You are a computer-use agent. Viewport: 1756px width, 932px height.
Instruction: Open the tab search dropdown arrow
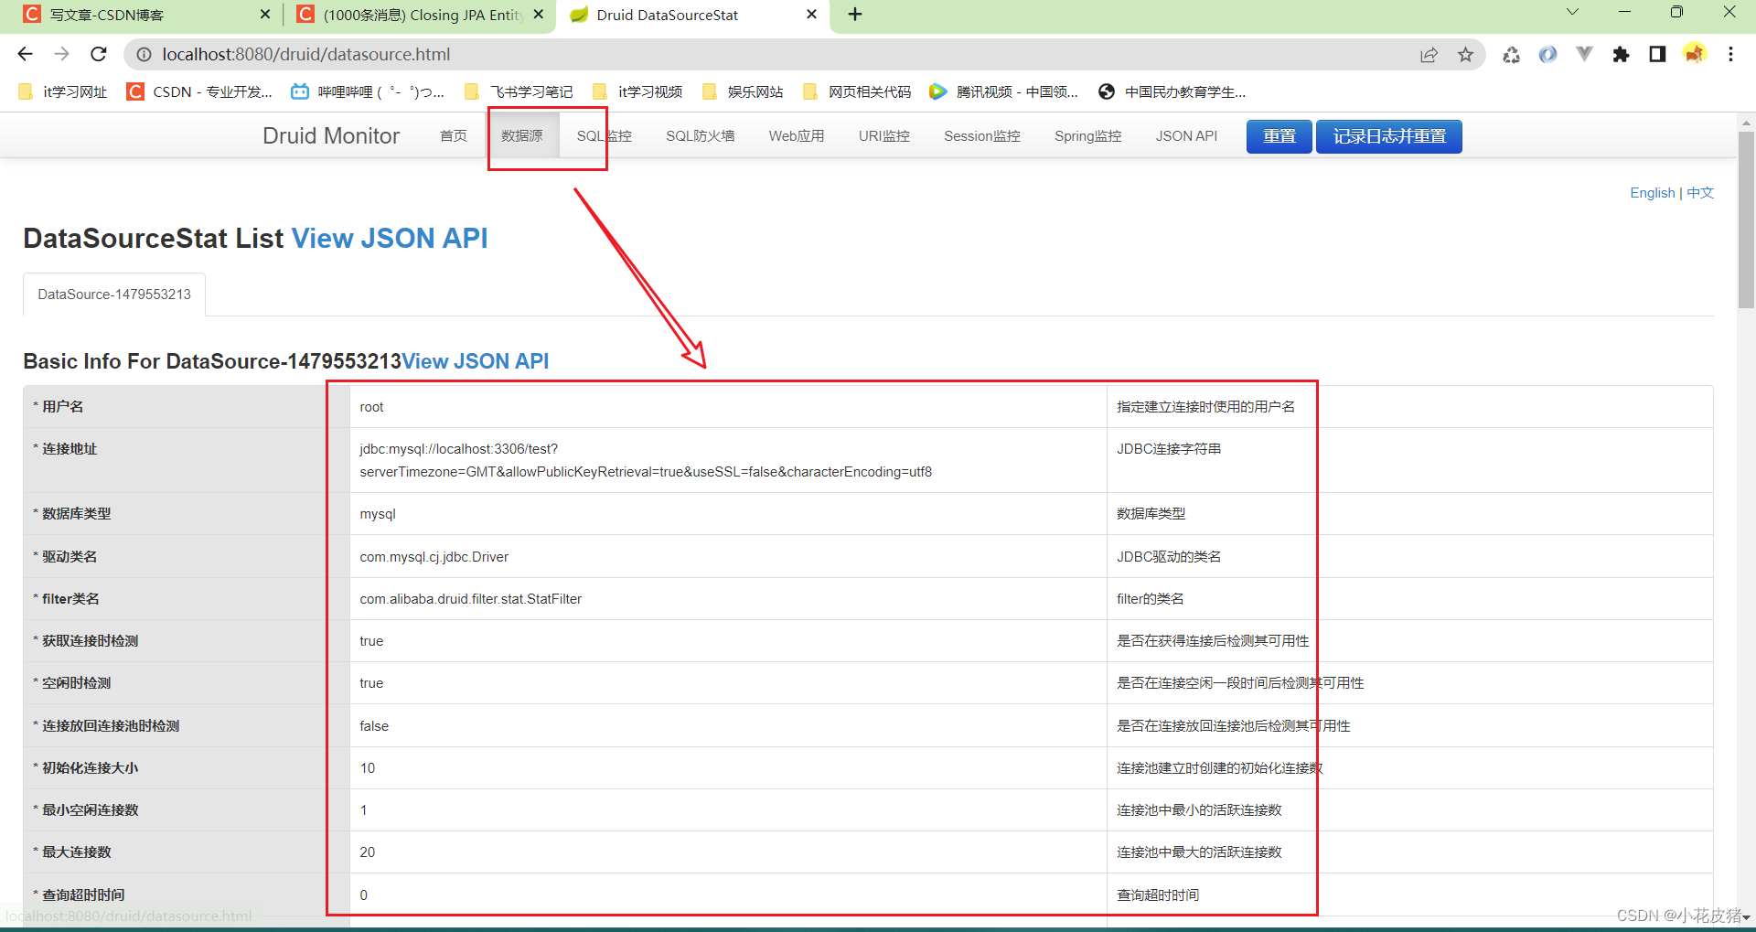point(1572,12)
